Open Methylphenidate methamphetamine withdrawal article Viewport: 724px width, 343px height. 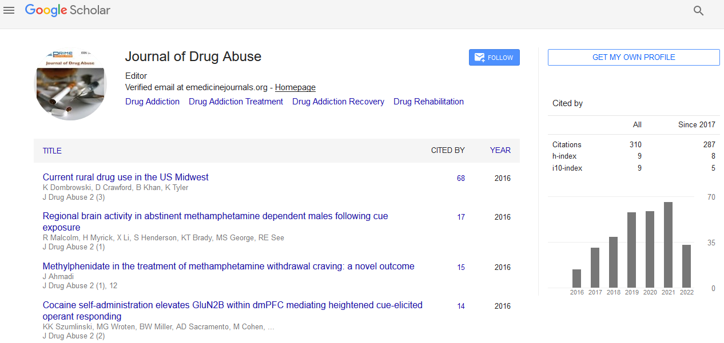[228, 267]
